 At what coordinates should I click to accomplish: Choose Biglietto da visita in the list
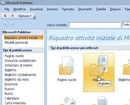pos(17,80)
